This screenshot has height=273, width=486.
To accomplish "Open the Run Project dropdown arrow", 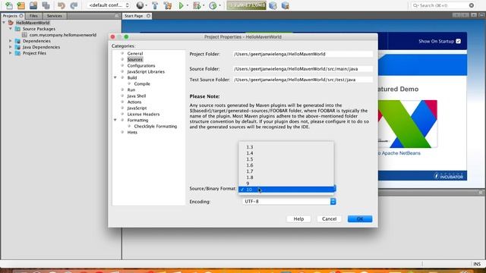I will pyautogui.click(x=188, y=5).
